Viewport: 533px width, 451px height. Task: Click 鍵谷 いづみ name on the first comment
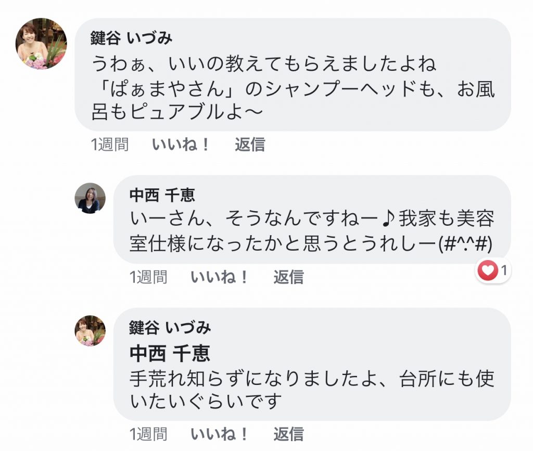point(132,37)
